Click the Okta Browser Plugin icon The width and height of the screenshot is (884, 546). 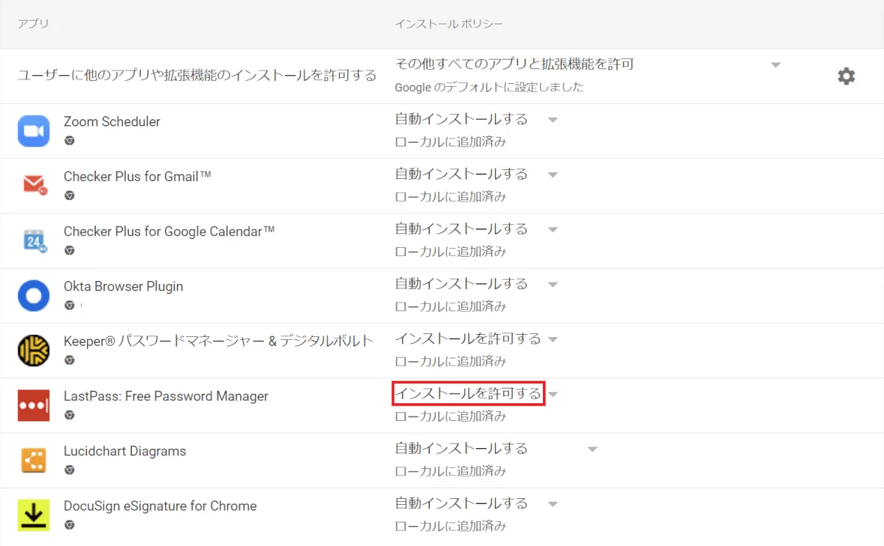[33, 296]
